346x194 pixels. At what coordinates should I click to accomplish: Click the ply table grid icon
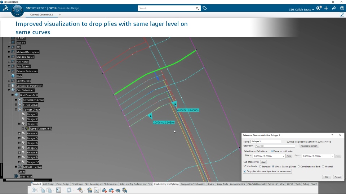(90, 190)
